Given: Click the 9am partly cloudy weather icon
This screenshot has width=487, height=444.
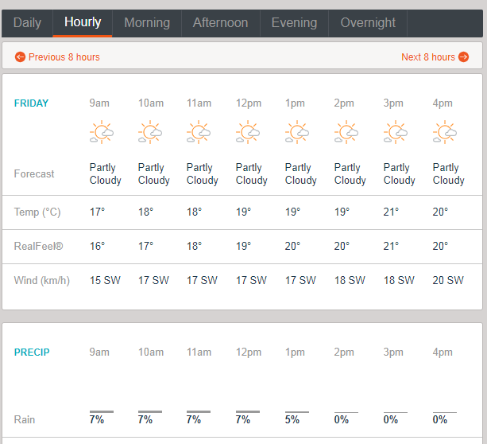Looking at the screenshot, I should pos(102,132).
